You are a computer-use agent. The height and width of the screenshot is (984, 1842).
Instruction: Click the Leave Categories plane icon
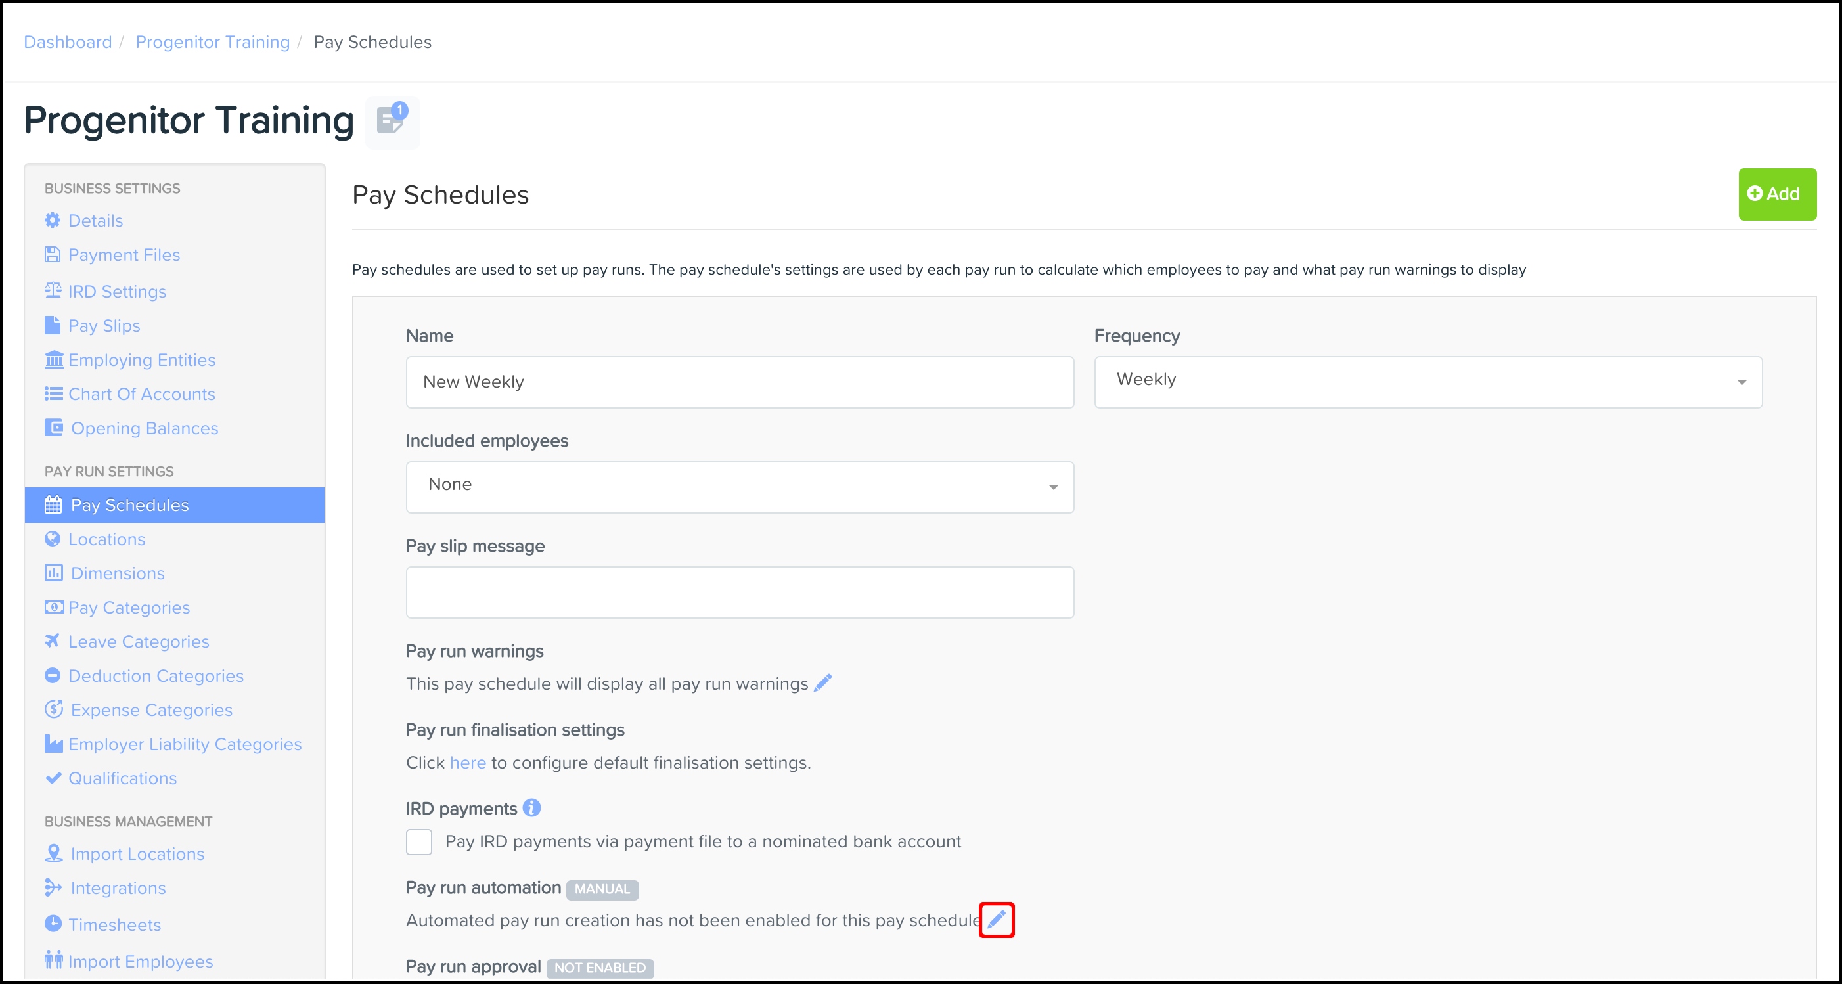[52, 640]
